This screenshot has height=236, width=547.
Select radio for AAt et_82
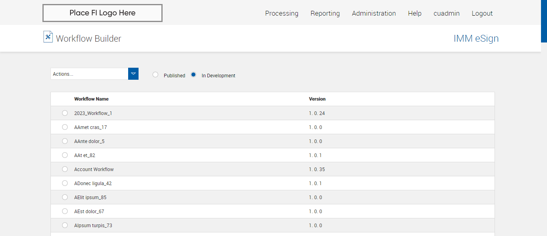pyautogui.click(x=65, y=155)
